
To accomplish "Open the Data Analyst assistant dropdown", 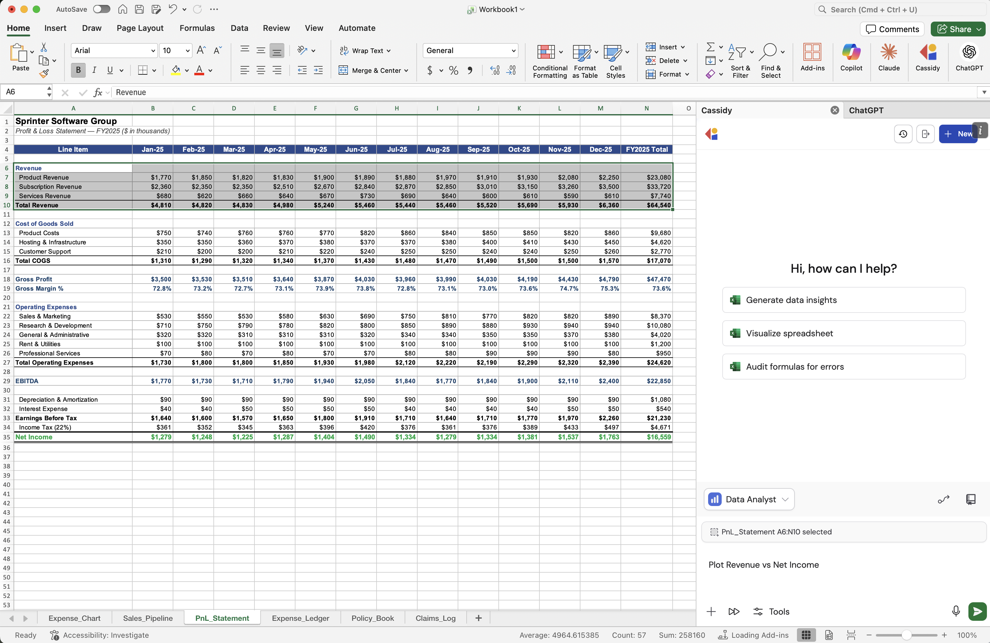I will (x=749, y=499).
